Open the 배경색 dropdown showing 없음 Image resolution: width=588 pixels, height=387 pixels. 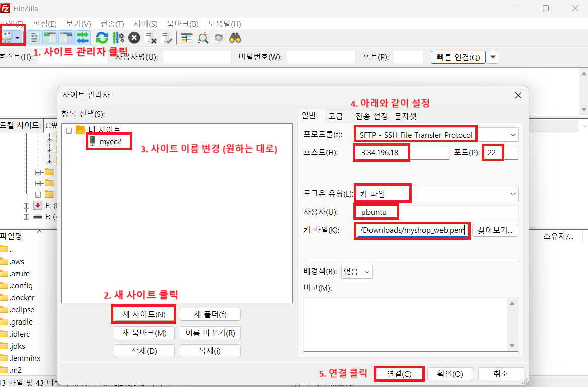356,272
